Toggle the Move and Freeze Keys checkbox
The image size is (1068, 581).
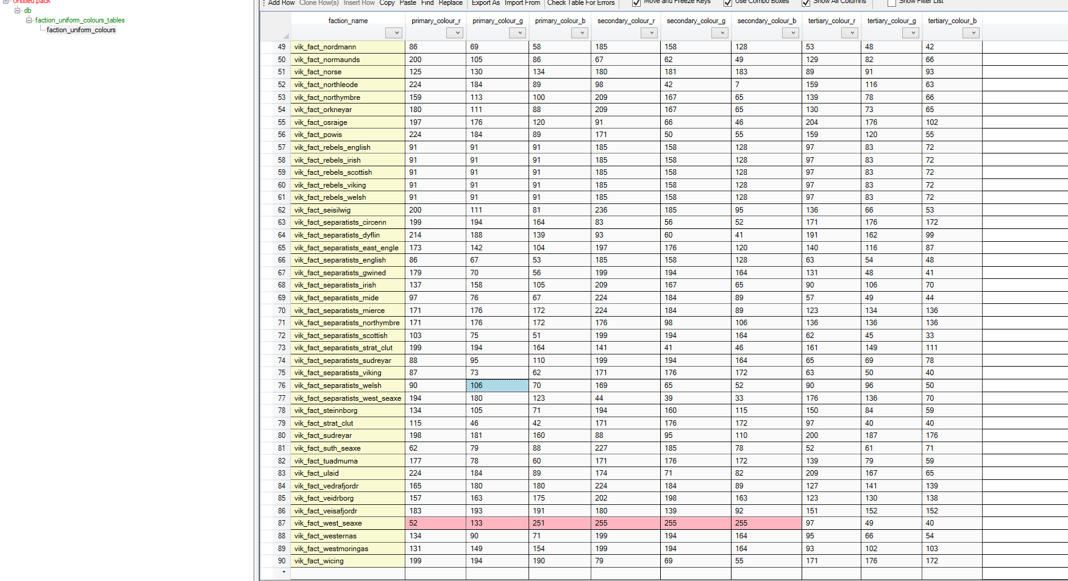[x=636, y=2]
